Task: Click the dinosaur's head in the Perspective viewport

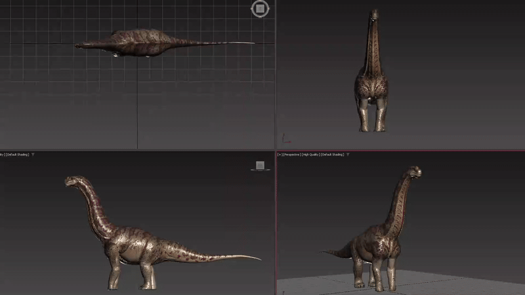Action: click(413, 173)
